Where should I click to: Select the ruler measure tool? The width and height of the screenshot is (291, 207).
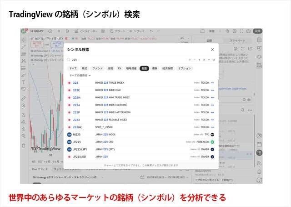tap(24, 98)
